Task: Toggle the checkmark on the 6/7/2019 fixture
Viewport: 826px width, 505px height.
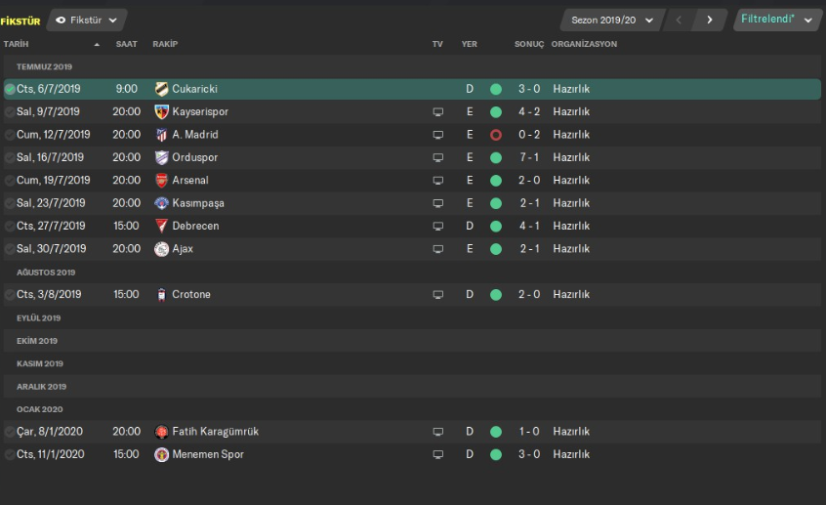Action: point(10,89)
